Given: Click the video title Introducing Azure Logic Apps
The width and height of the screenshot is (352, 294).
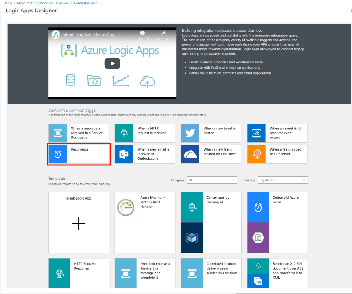Looking at the screenshot, I should click(x=89, y=35).
